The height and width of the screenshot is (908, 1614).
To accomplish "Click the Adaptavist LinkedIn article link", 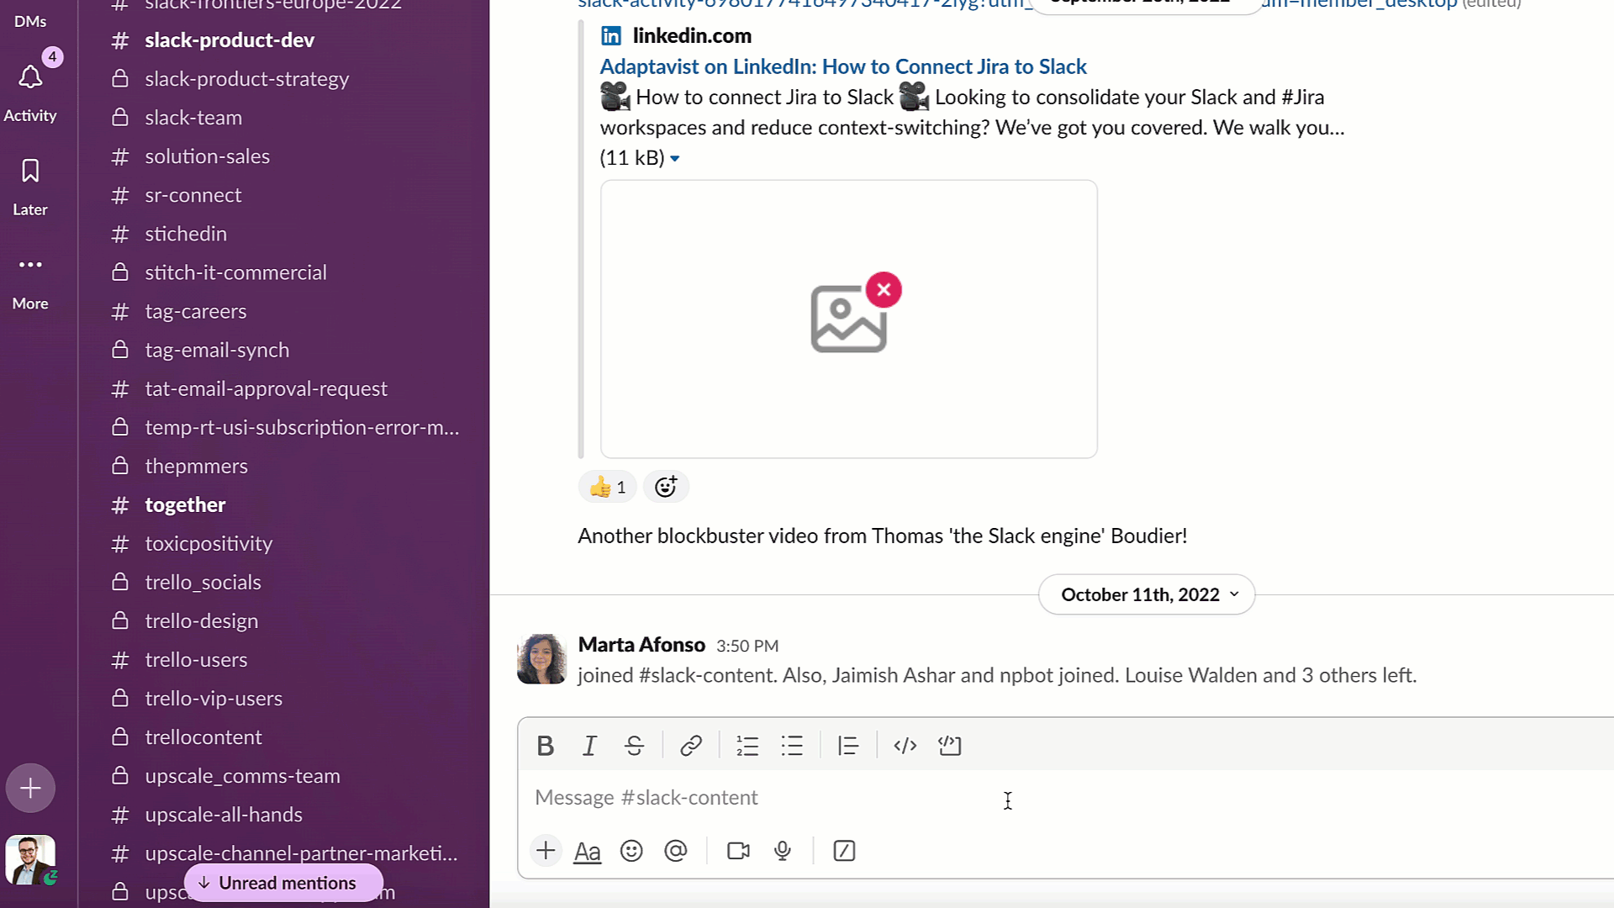I will pos(842,66).
